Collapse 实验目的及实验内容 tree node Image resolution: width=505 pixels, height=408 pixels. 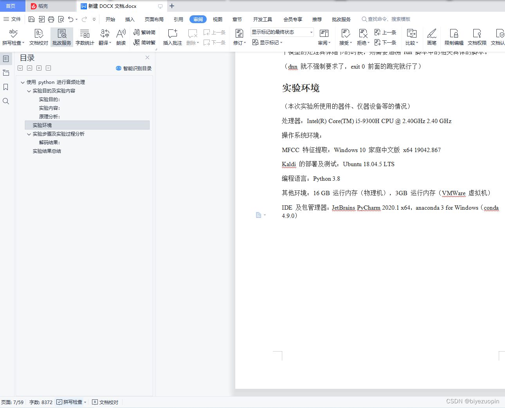(x=29, y=91)
